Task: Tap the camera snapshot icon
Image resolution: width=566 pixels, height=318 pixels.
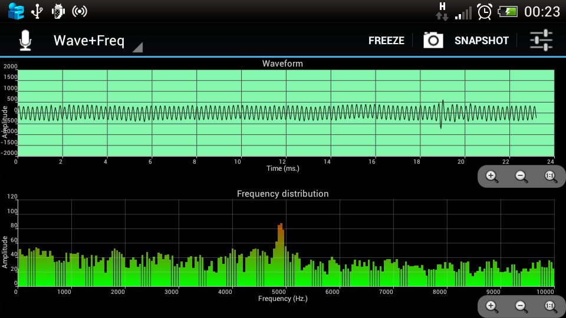Action: coord(433,40)
